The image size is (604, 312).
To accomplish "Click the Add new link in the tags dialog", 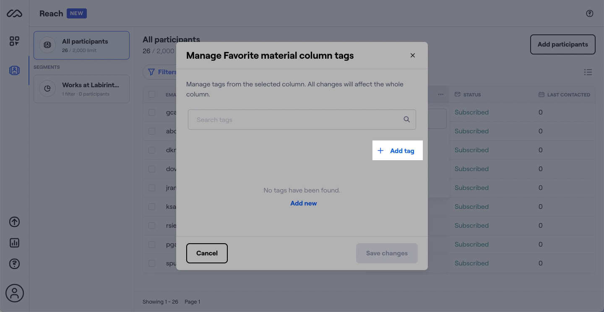I will tap(303, 203).
